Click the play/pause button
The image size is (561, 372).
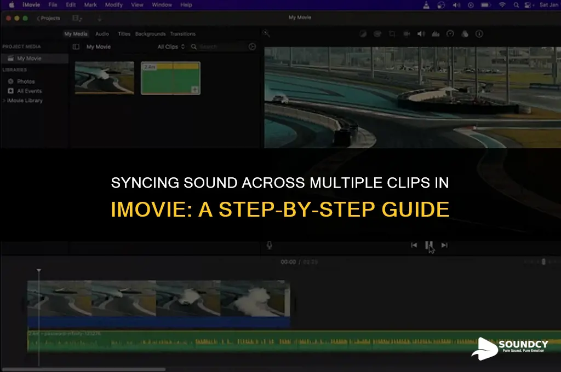coord(429,245)
